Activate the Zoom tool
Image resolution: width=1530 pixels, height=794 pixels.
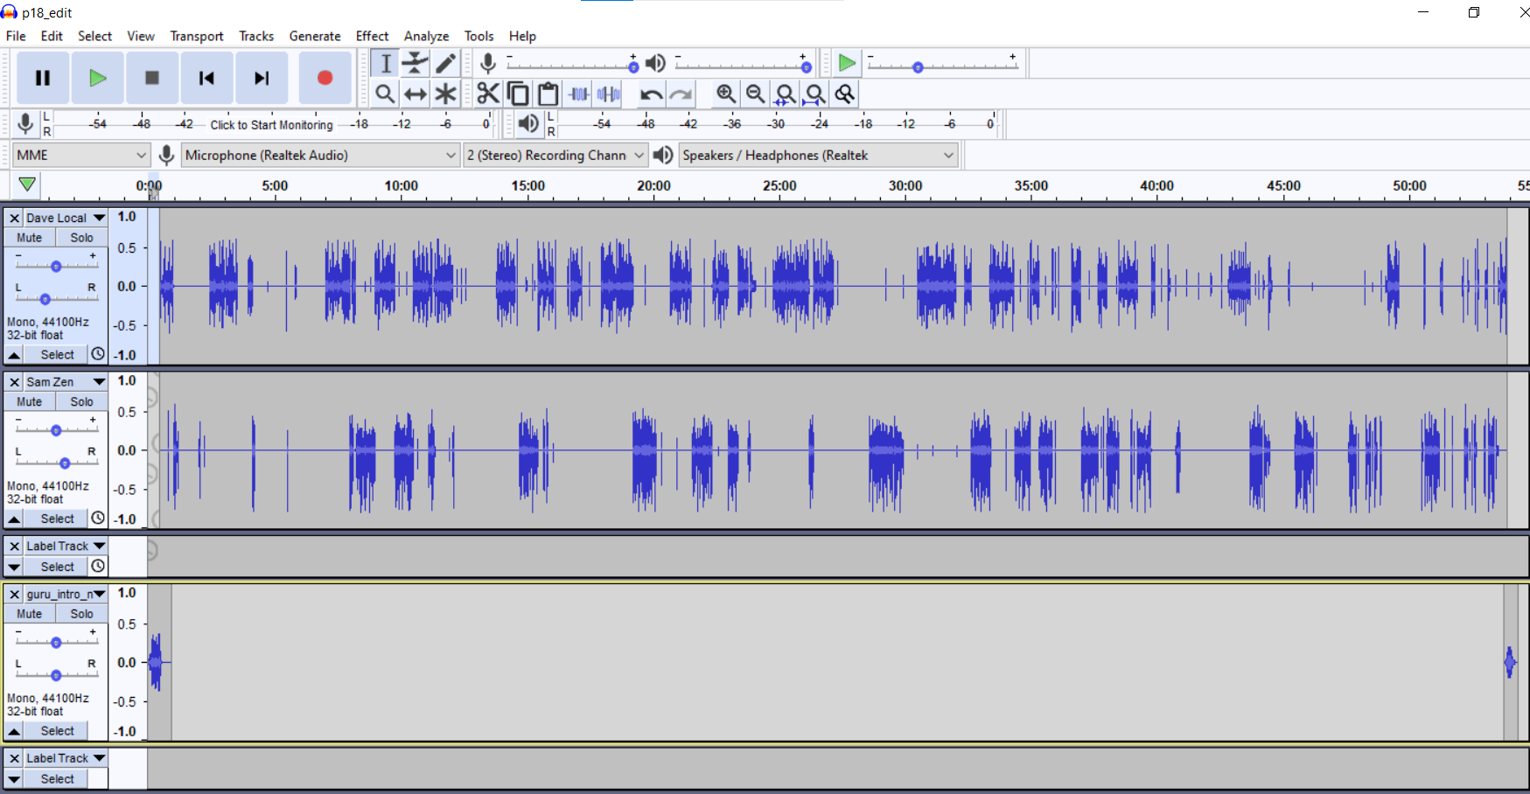coord(385,94)
